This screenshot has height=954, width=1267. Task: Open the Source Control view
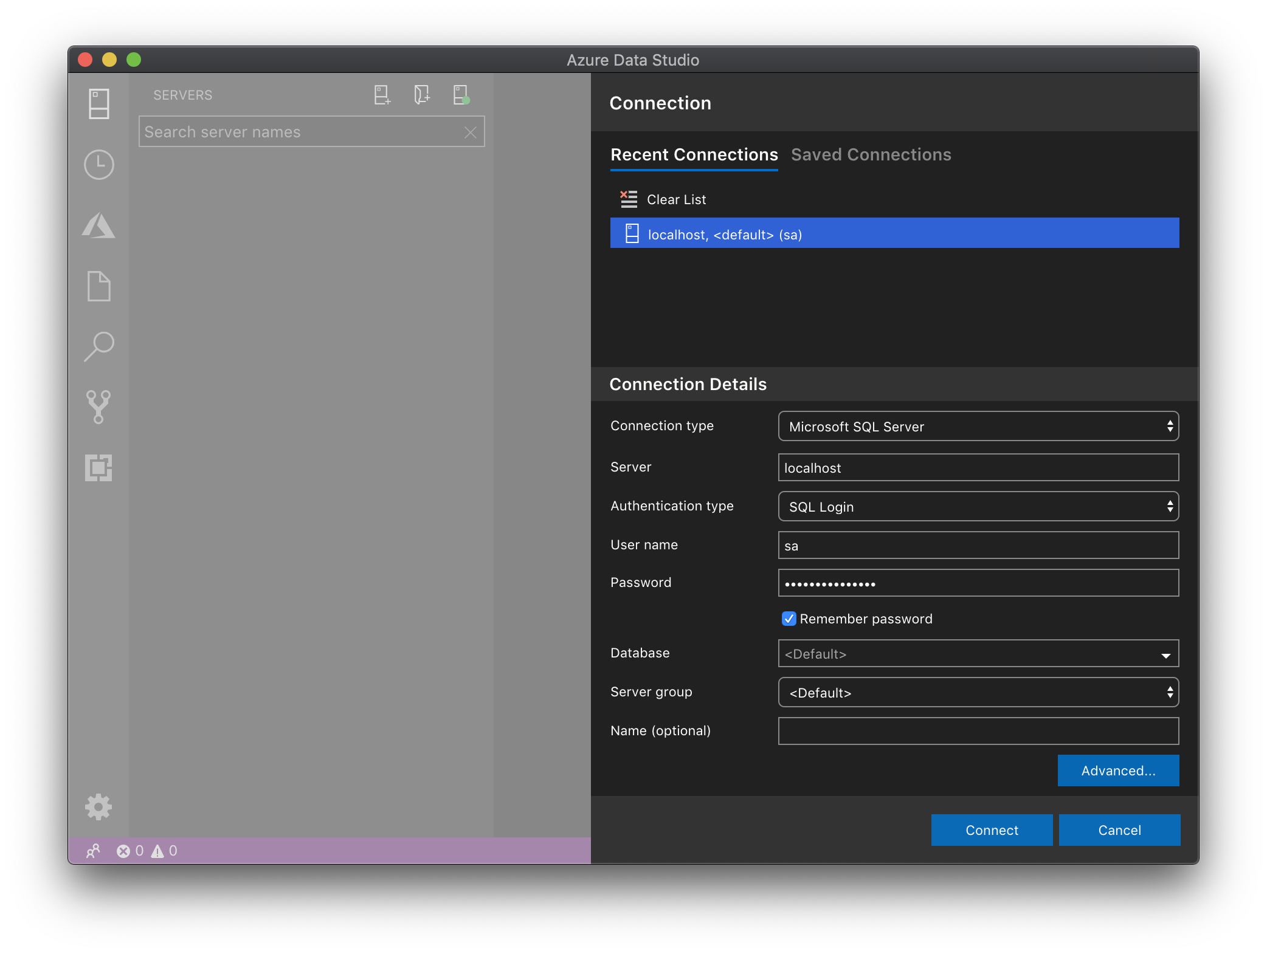click(98, 407)
